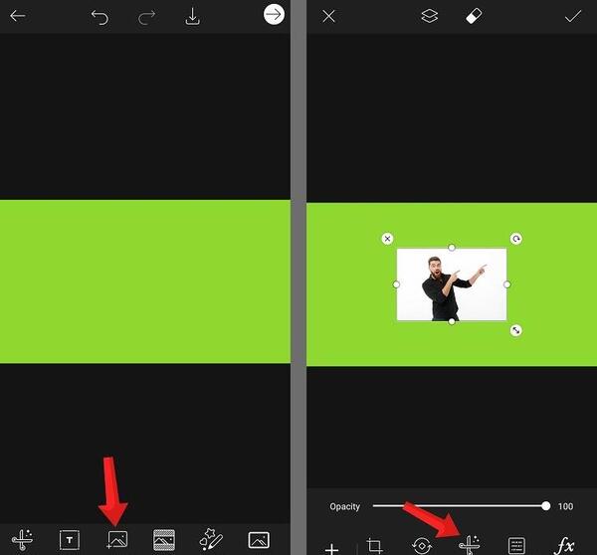The height and width of the screenshot is (555, 597).
Task: Select the photo's top edge handle
Action: point(452,248)
